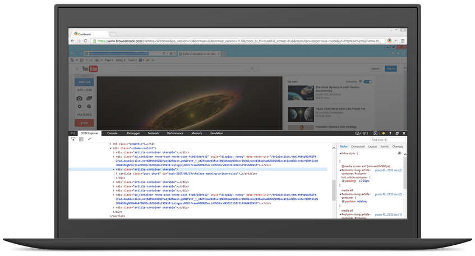Click the BrowserStack FEATURES button
The image size is (475, 256).
84,115
